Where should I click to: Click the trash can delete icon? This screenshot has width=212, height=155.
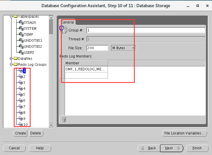(x=64, y=120)
